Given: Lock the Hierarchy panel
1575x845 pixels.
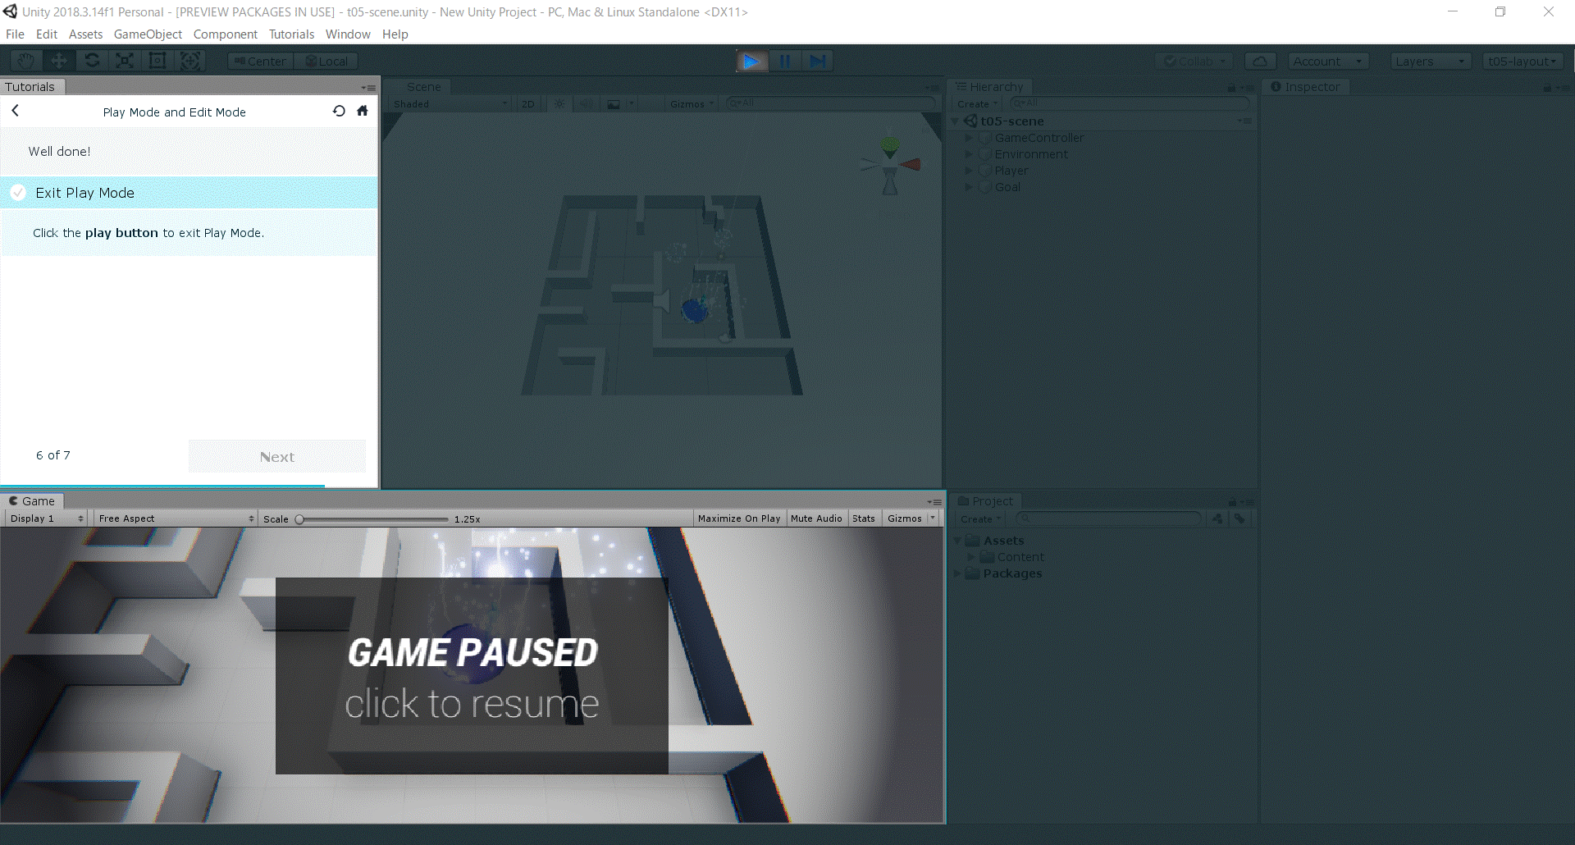Looking at the screenshot, I should point(1231,87).
